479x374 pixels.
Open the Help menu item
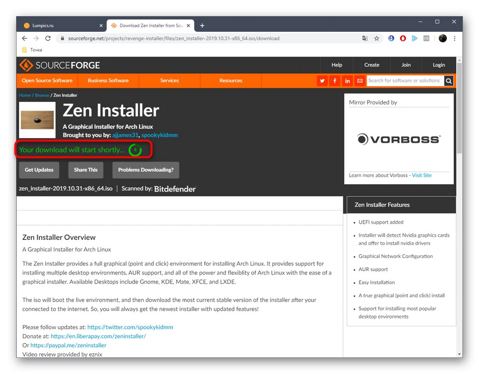pyautogui.click(x=337, y=65)
